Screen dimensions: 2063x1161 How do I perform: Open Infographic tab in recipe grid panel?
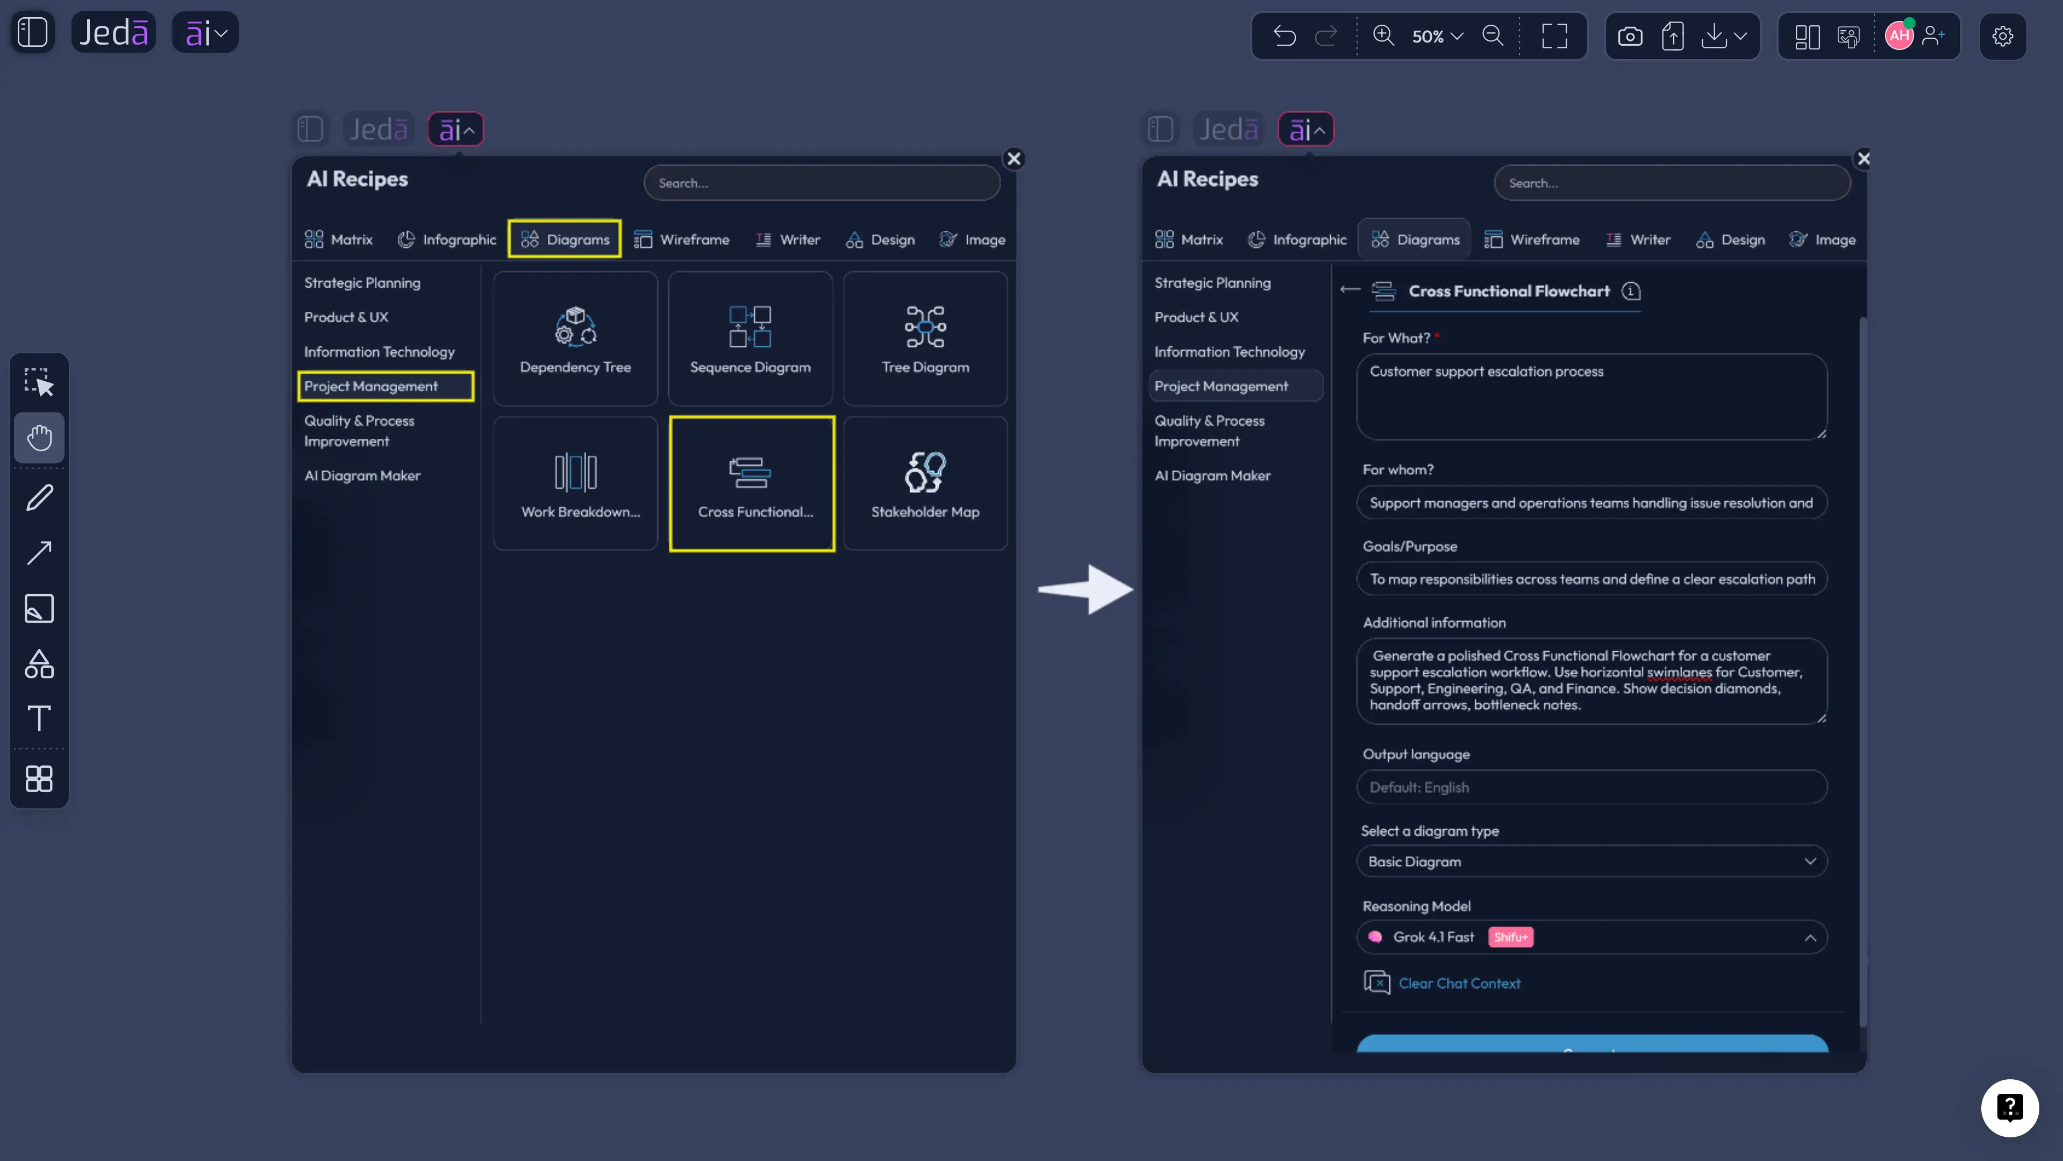tap(447, 240)
